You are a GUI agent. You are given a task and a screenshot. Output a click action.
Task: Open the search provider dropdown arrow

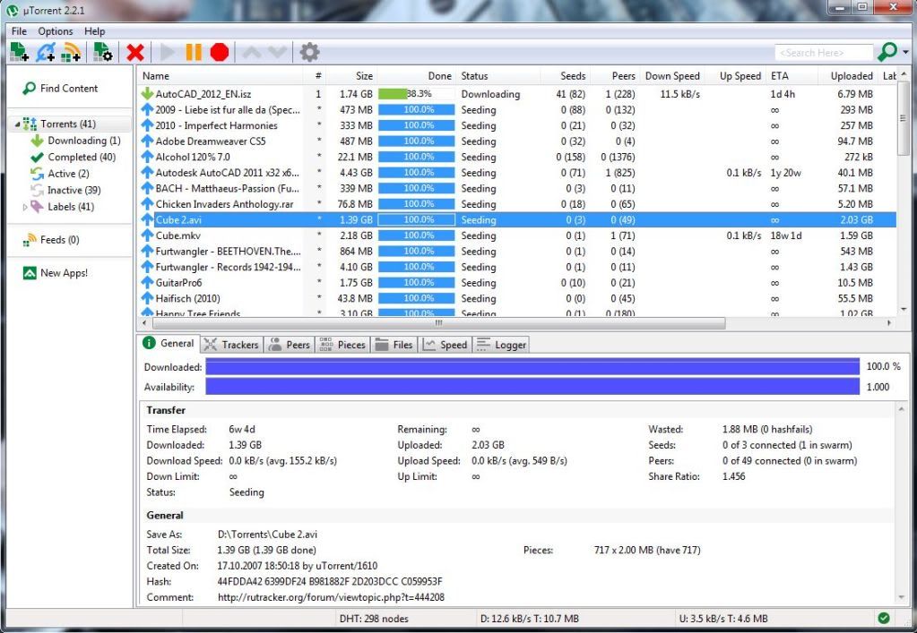pyautogui.click(x=906, y=53)
